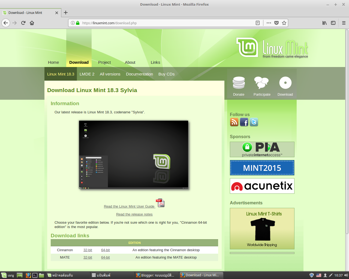This screenshot has height=279, width=349.
Task: Open the Links navigation item
Action: click(155, 62)
